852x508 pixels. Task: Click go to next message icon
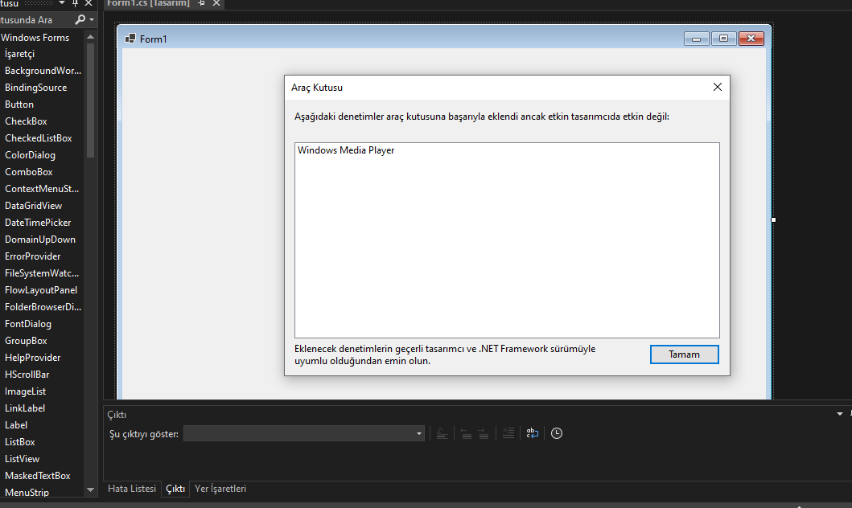pos(484,433)
